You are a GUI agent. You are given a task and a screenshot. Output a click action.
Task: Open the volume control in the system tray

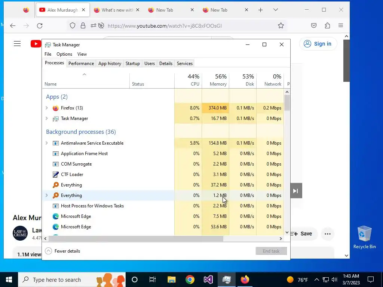pos(335,280)
